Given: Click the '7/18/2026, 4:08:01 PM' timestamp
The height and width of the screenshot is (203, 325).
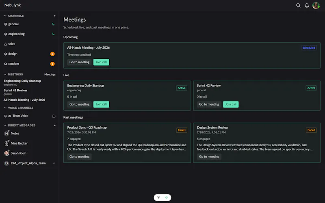Looking at the screenshot, I should [211, 133].
